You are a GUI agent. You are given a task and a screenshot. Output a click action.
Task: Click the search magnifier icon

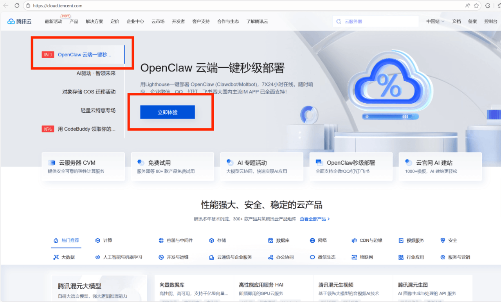339,22
